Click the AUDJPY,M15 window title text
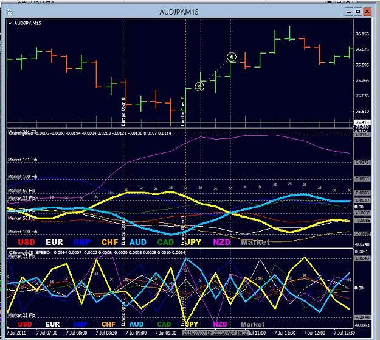Screen dimensions: 380x340 (179, 12)
